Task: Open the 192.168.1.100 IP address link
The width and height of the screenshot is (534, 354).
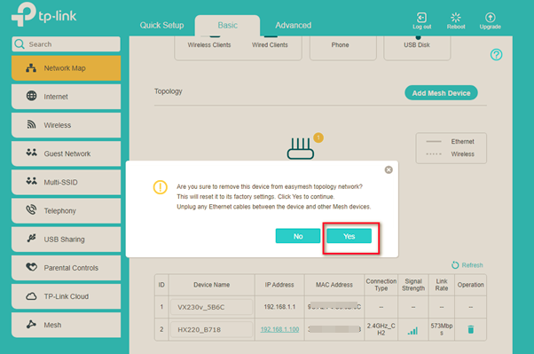Action: tap(279, 329)
